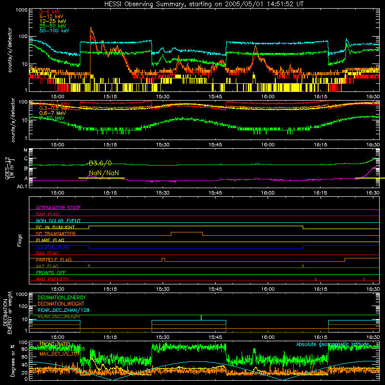Click the DECIMATION ENERGY or weight axis title
385x385 pixels.
[x=7, y=313]
